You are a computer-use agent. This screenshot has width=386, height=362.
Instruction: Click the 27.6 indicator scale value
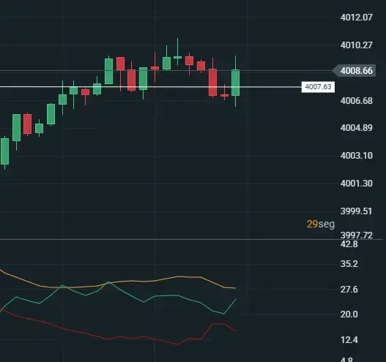(349, 290)
